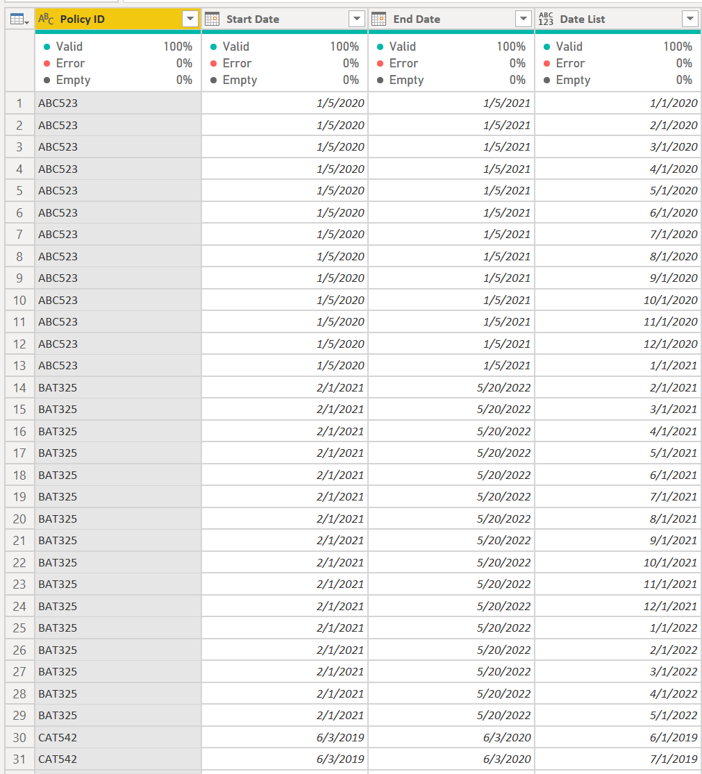Click Error 0% in Start Date column profile
The width and height of the screenshot is (702, 774).
(285, 63)
